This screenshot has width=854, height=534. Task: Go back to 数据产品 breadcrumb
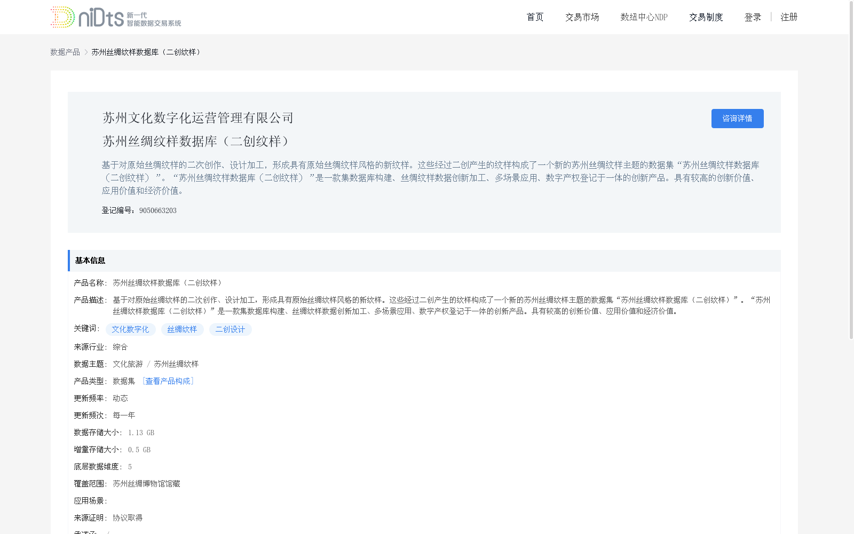coord(65,52)
